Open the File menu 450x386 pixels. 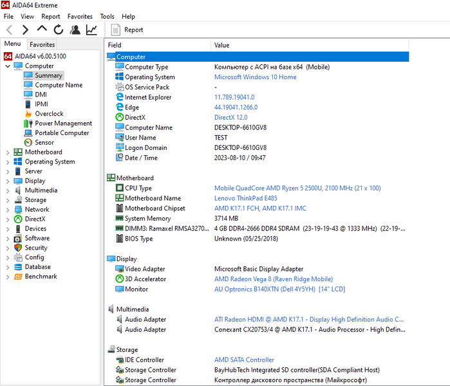tap(8, 16)
